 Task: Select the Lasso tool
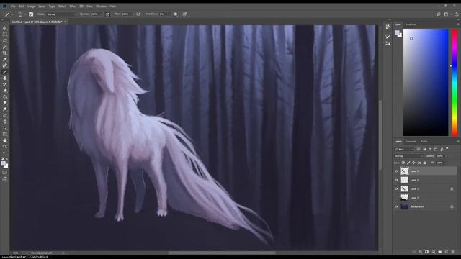pos(5,40)
